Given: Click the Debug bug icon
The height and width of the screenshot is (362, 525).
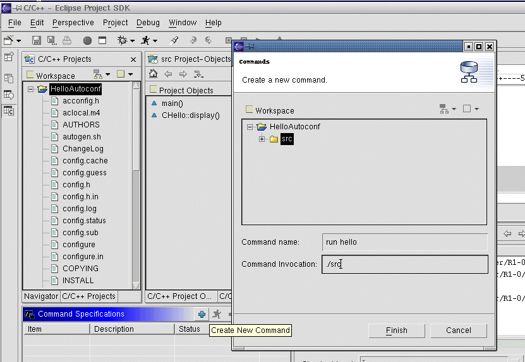Looking at the screenshot, I should (x=123, y=40).
